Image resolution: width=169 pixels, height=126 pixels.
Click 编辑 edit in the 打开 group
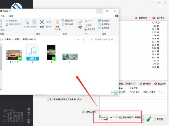click(88, 25)
